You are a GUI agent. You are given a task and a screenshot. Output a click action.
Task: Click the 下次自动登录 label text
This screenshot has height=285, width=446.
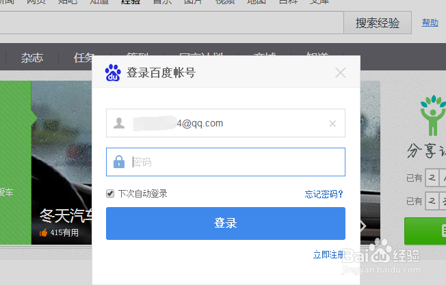point(143,194)
